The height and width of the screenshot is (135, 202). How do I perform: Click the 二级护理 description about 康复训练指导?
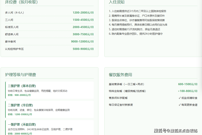[x=39, y=110]
